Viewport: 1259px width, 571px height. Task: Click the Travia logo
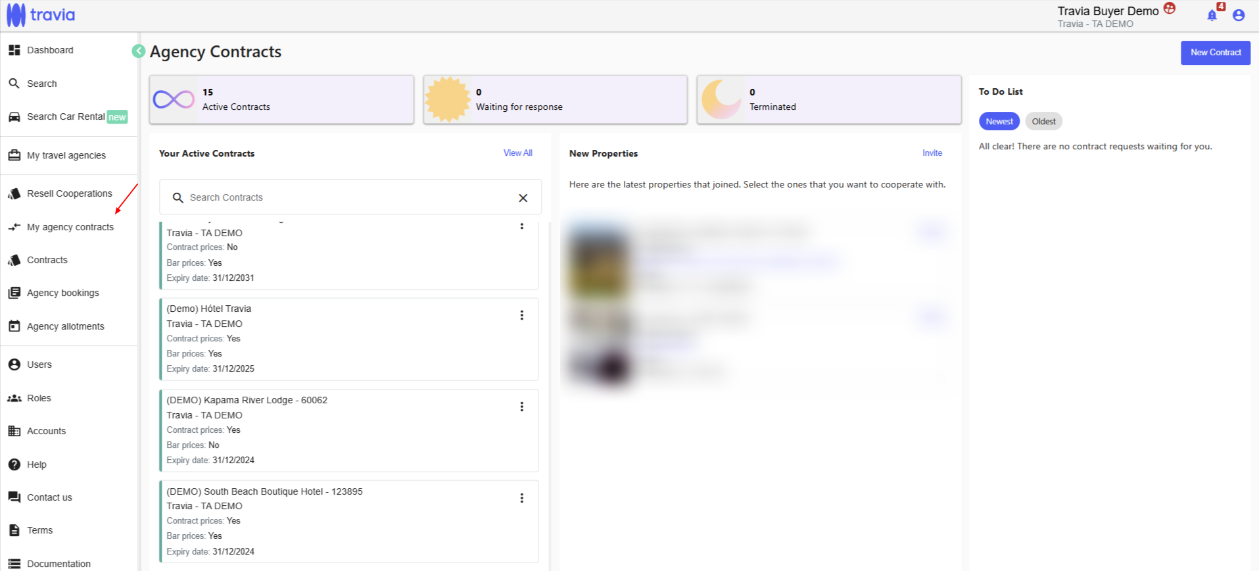(x=41, y=15)
